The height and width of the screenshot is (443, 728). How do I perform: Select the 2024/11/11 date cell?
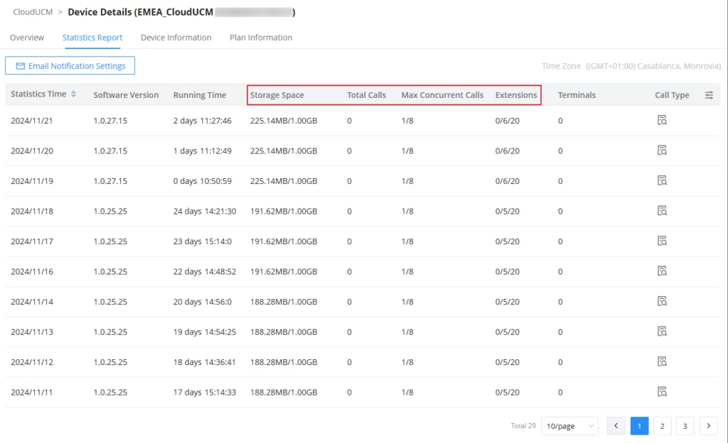[x=32, y=392]
